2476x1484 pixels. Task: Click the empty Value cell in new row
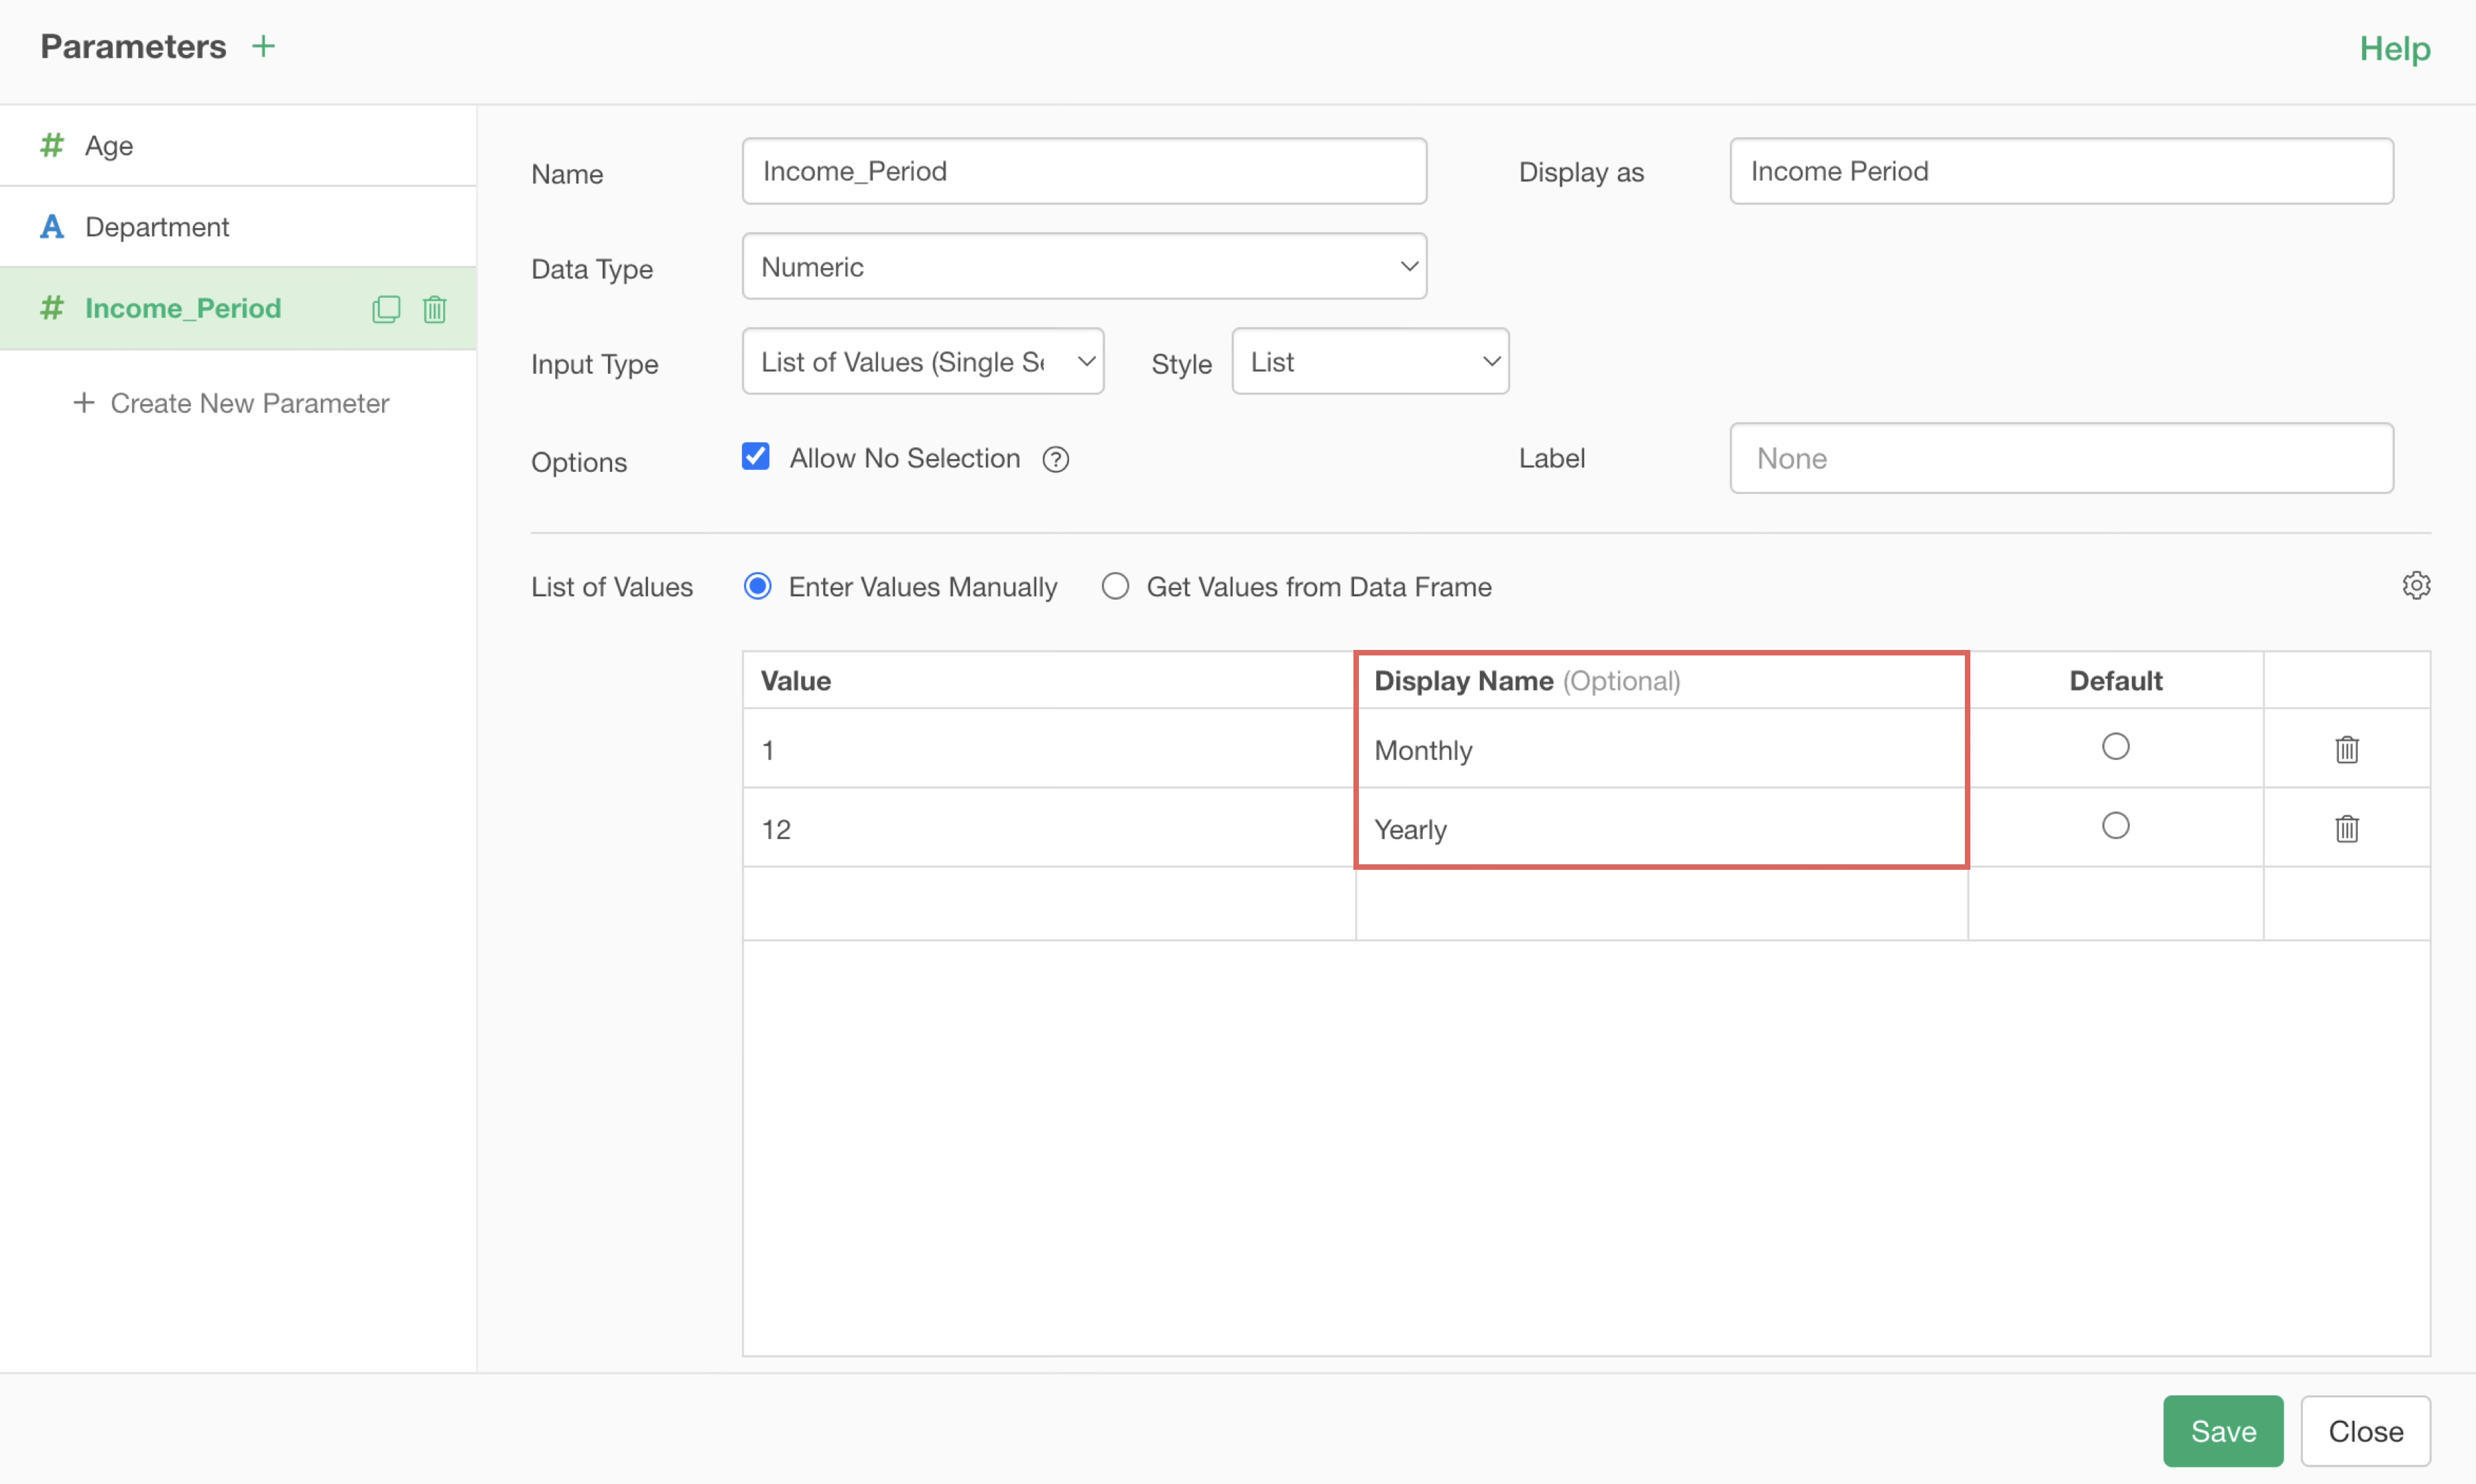(1049, 903)
